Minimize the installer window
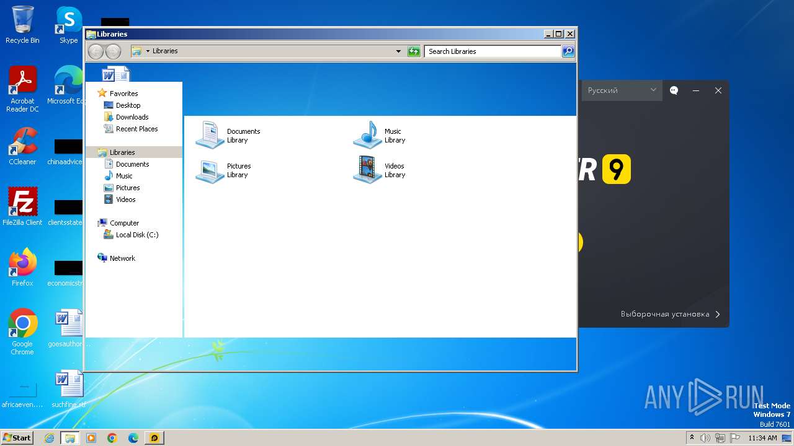The image size is (794, 446). pyautogui.click(x=696, y=90)
